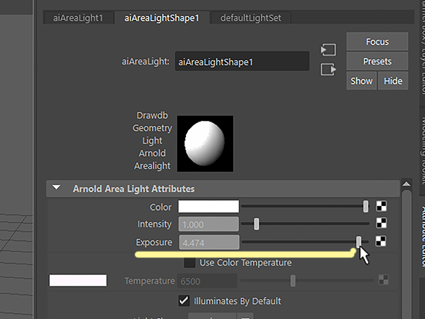Click the temperature color preview swatch
The image size is (425, 319).
(78, 280)
